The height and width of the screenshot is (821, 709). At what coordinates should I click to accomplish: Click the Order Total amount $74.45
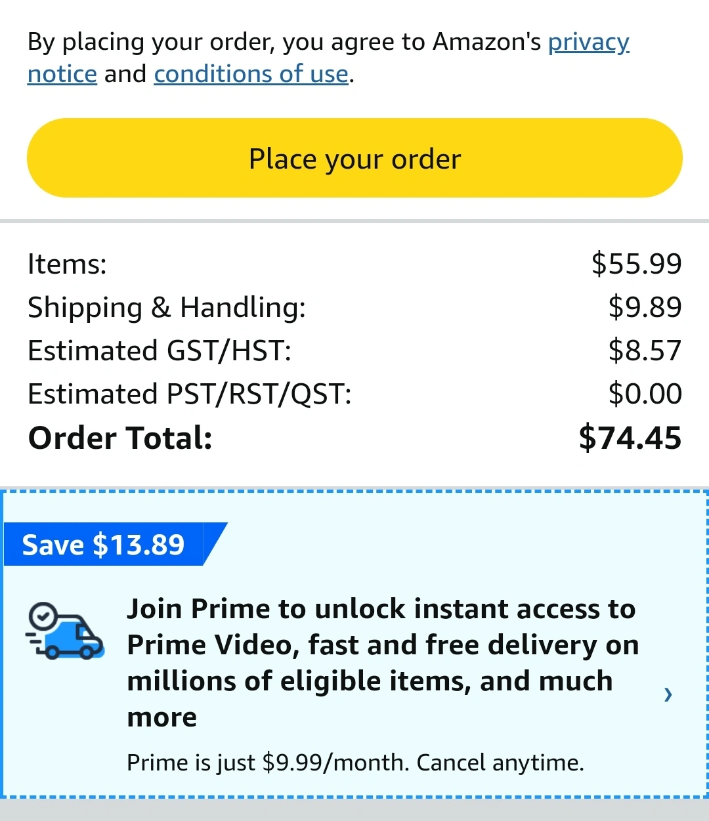(630, 438)
